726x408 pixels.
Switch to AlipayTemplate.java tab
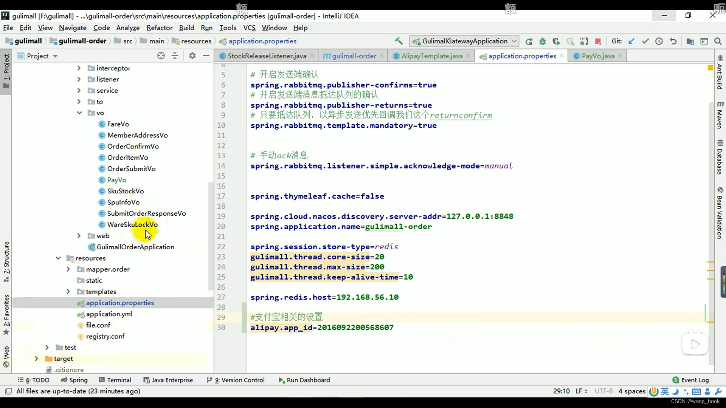pyautogui.click(x=431, y=56)
